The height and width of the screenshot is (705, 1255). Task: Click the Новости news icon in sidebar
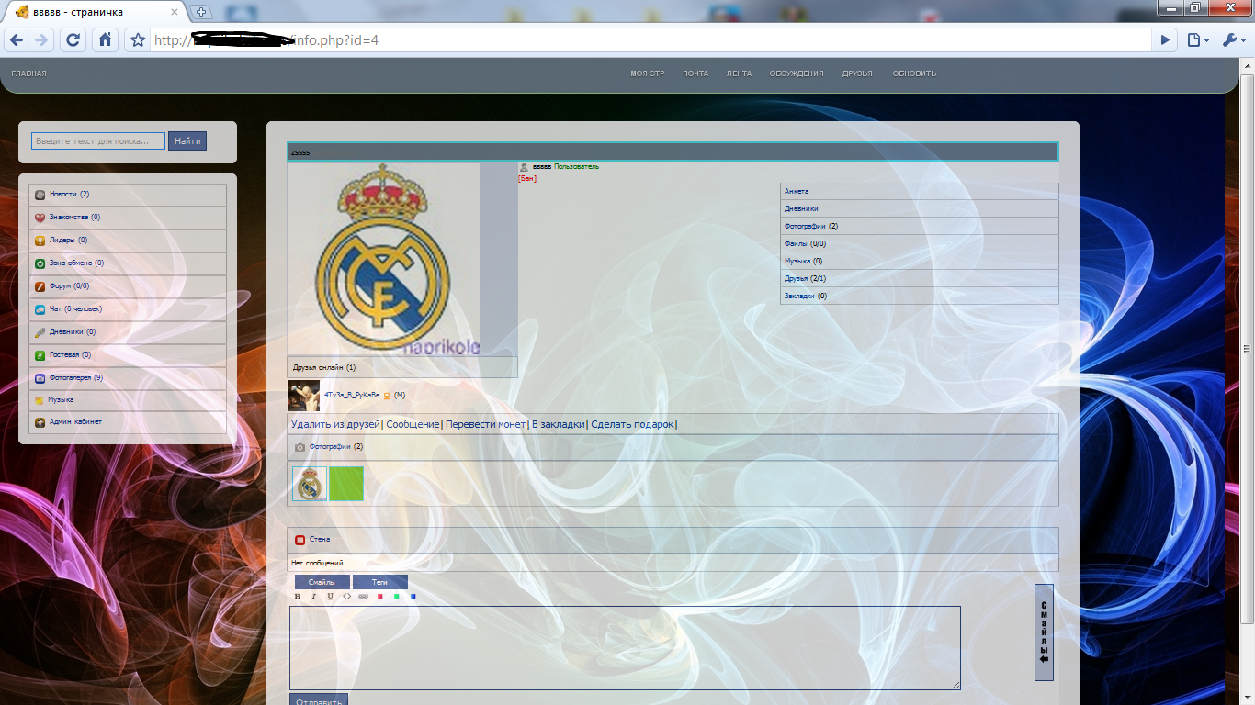pos(40,195)
